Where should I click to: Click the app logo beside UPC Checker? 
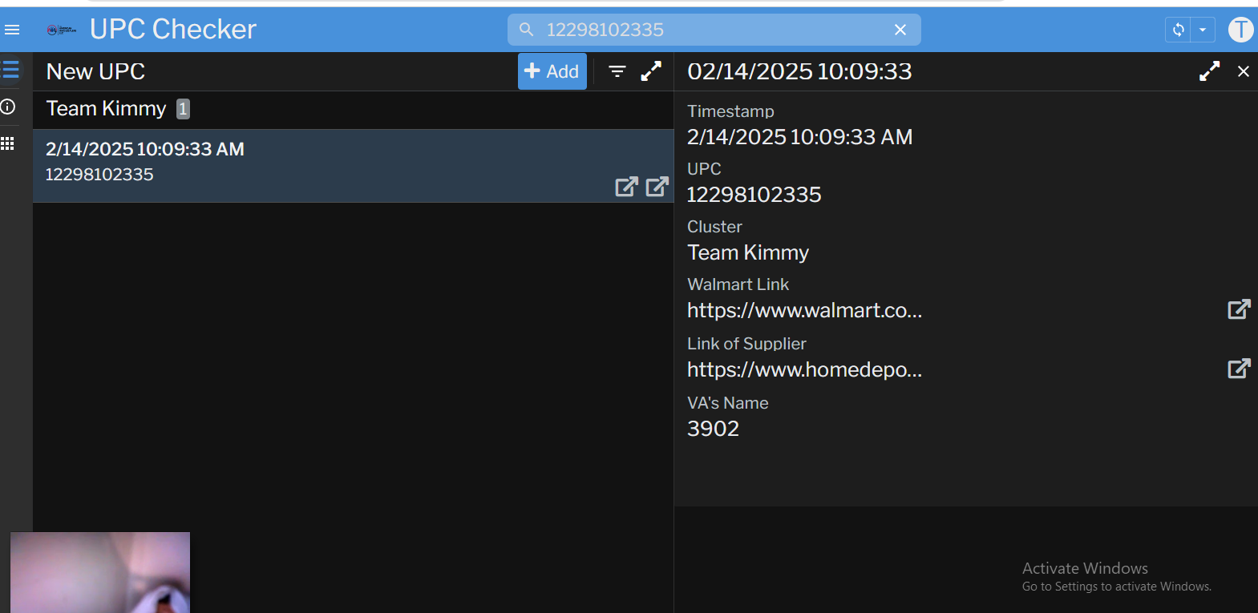(x=62, y=30)
